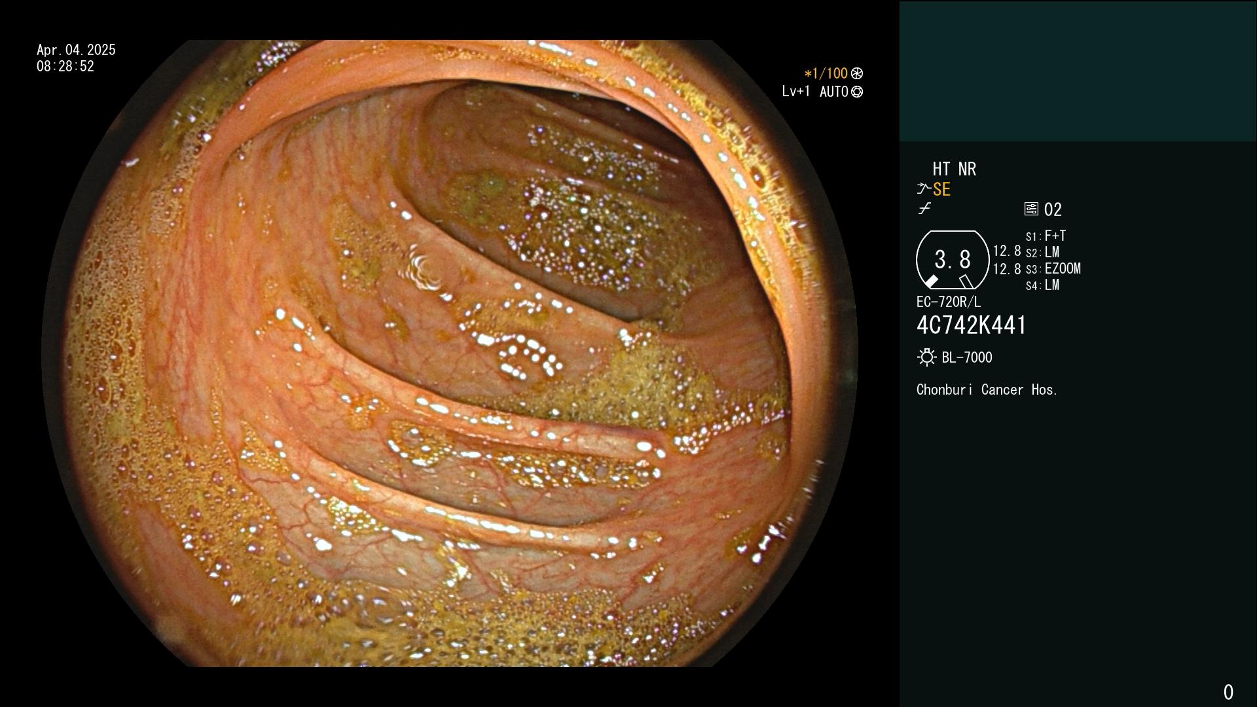Click the 02 preset number
This screenshot has height=707, width=1257.
(1053, 209)
